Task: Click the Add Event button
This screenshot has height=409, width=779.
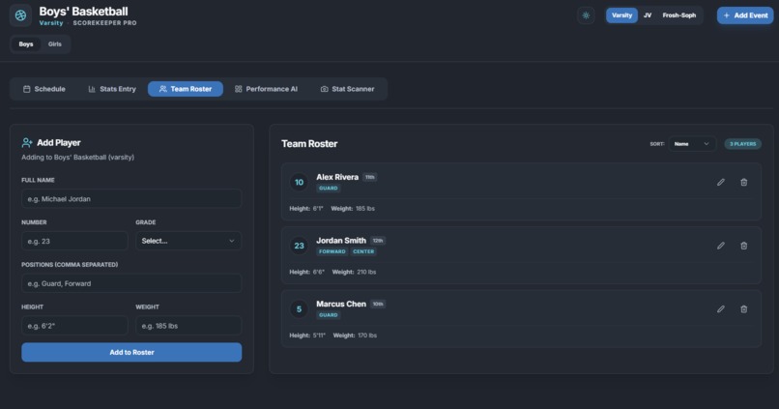Action: 745,15
